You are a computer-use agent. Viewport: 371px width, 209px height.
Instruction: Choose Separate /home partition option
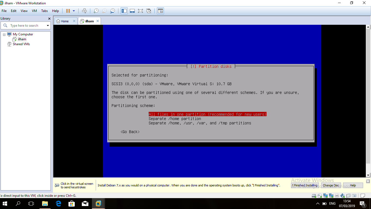pos(175,119)
